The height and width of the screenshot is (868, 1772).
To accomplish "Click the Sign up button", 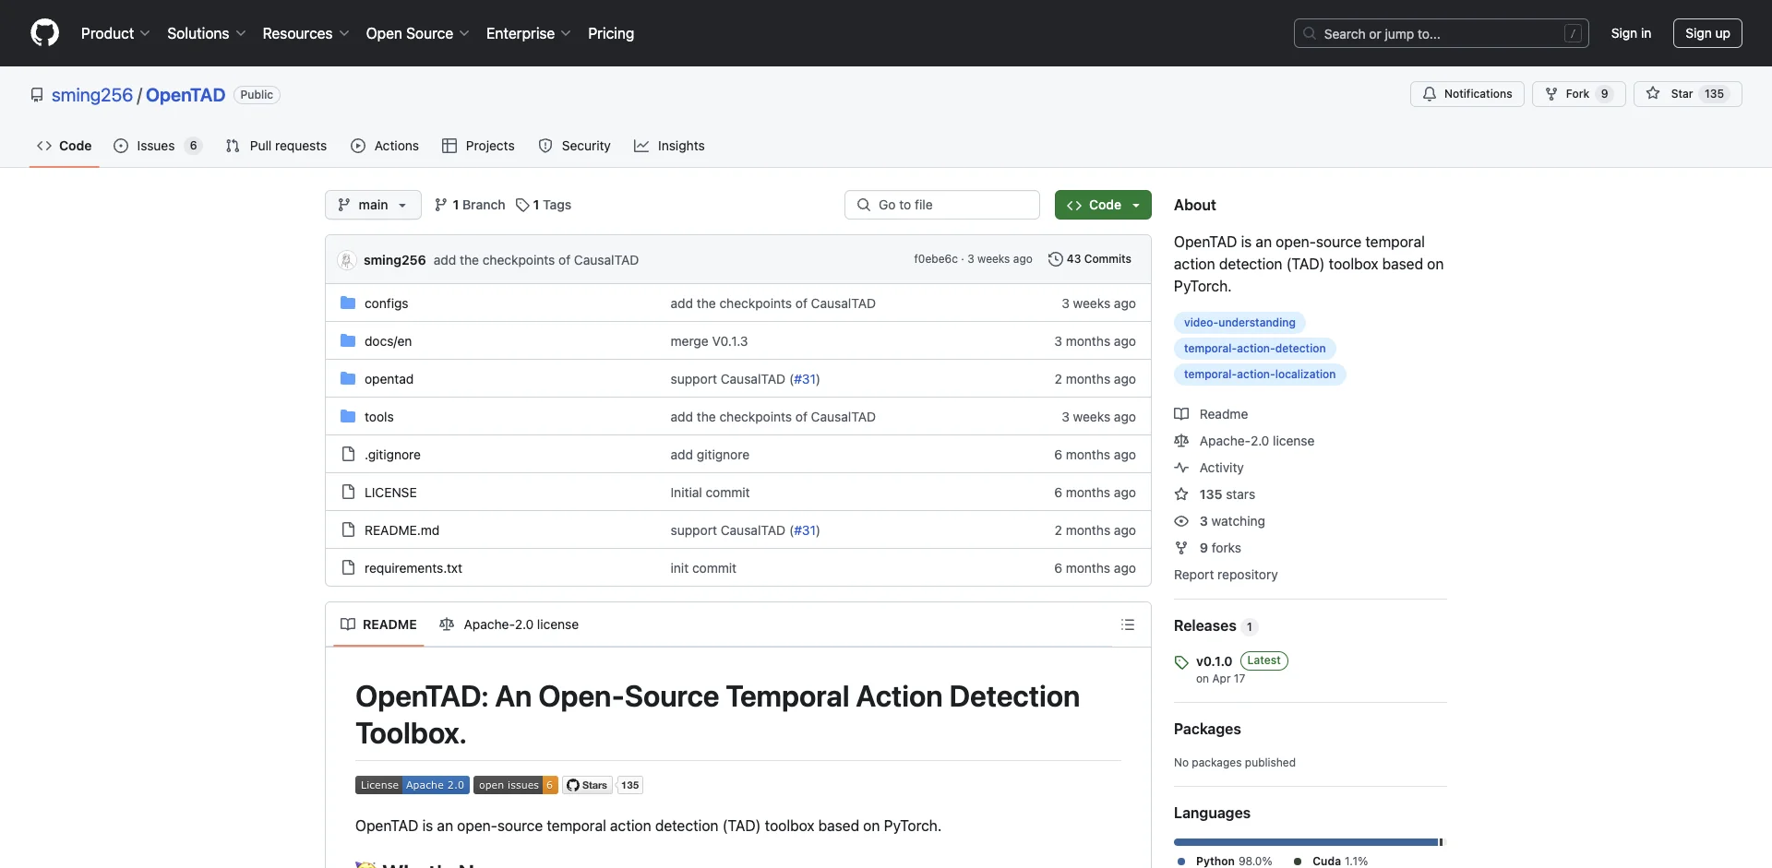I will (1707, 33).
